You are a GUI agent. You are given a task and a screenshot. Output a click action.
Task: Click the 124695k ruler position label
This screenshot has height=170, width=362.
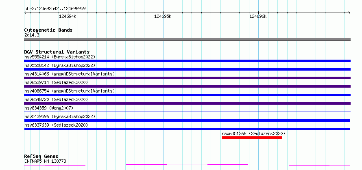[163, 17]
